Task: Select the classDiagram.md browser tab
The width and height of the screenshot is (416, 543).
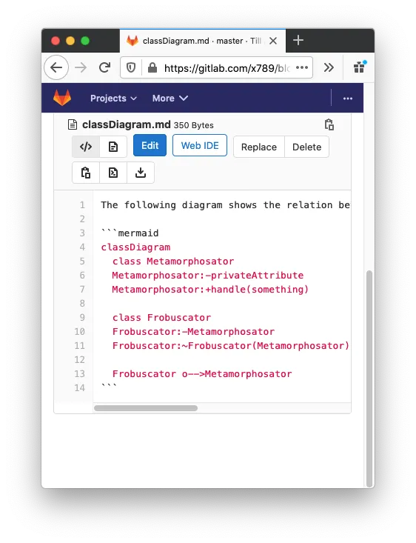Action: click(x=203, y=41)
